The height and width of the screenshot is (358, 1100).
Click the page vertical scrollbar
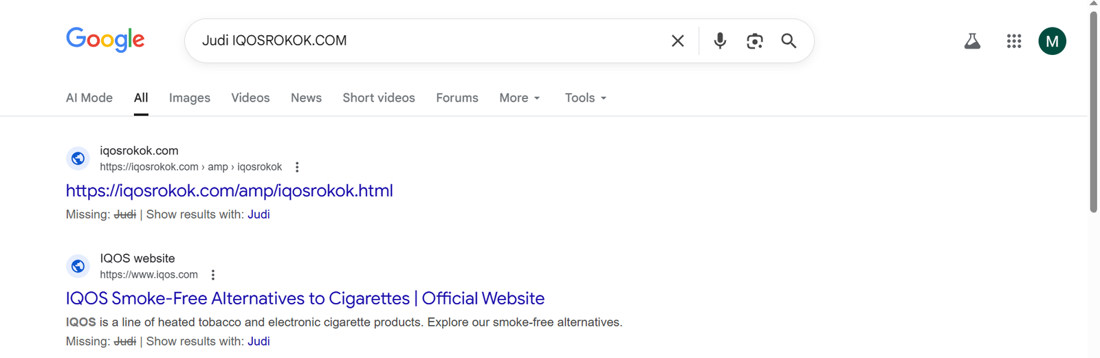click(x=1093, y=111)
